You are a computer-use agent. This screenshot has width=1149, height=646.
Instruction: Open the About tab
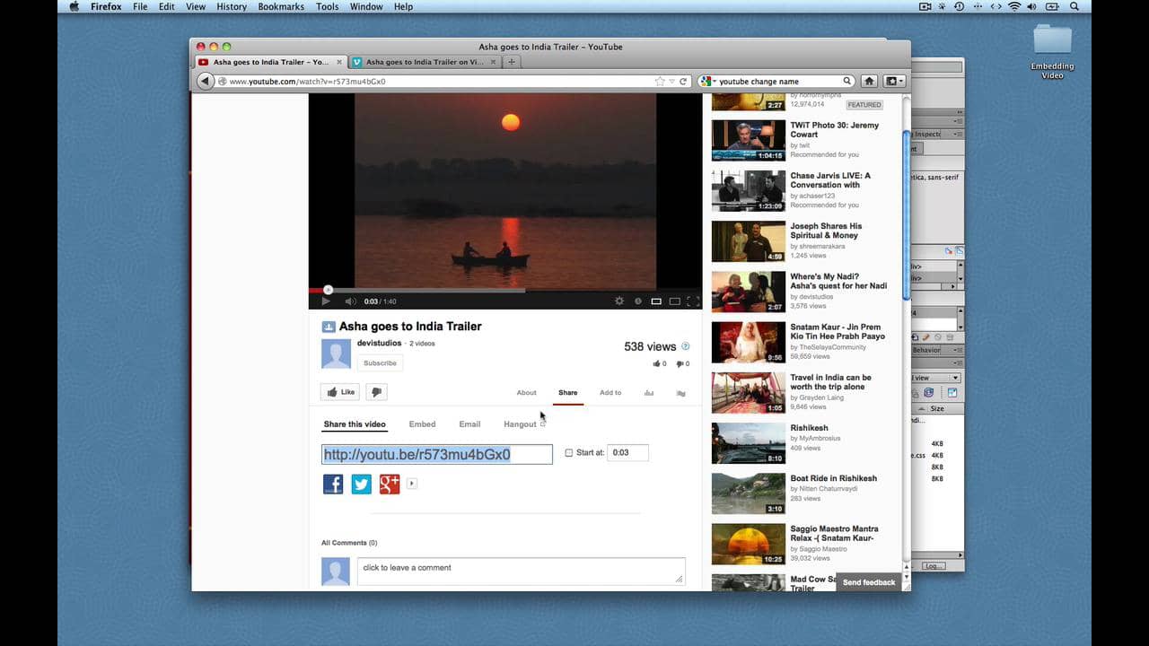526,393
